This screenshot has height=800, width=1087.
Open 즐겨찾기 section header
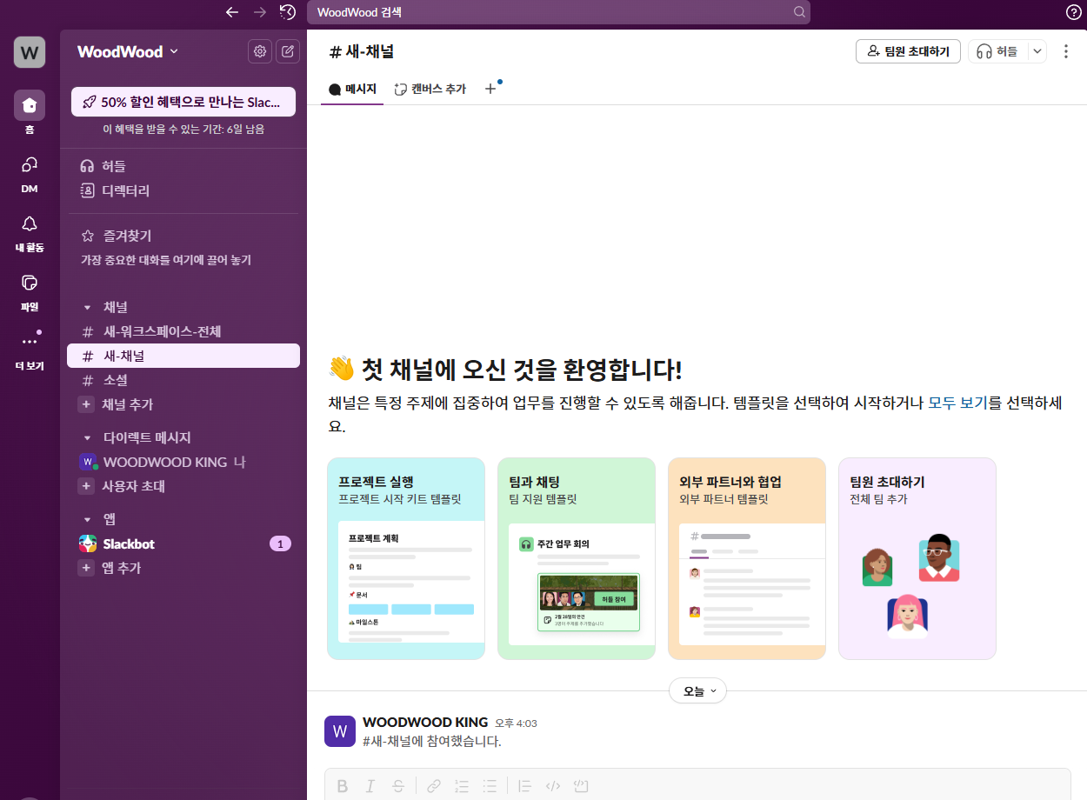(x=128, y=236)
